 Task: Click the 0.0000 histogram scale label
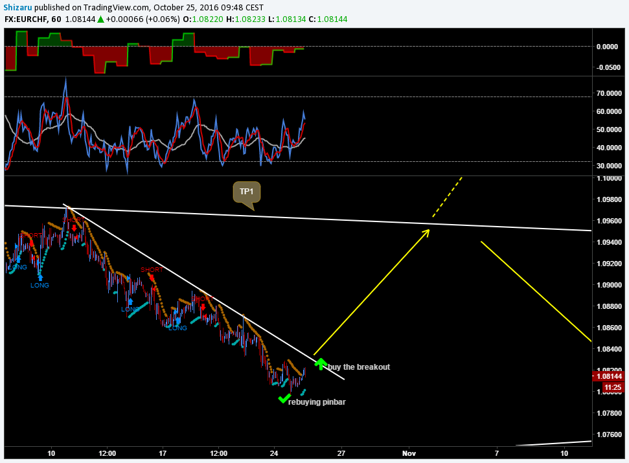pos(608,47)
